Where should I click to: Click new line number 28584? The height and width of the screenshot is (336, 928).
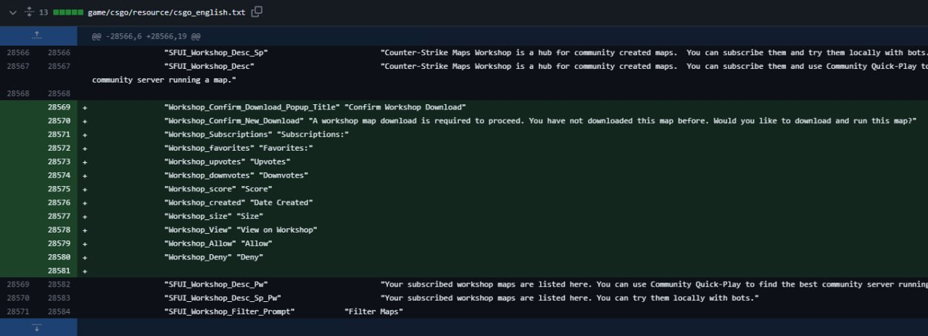point(59,311)
